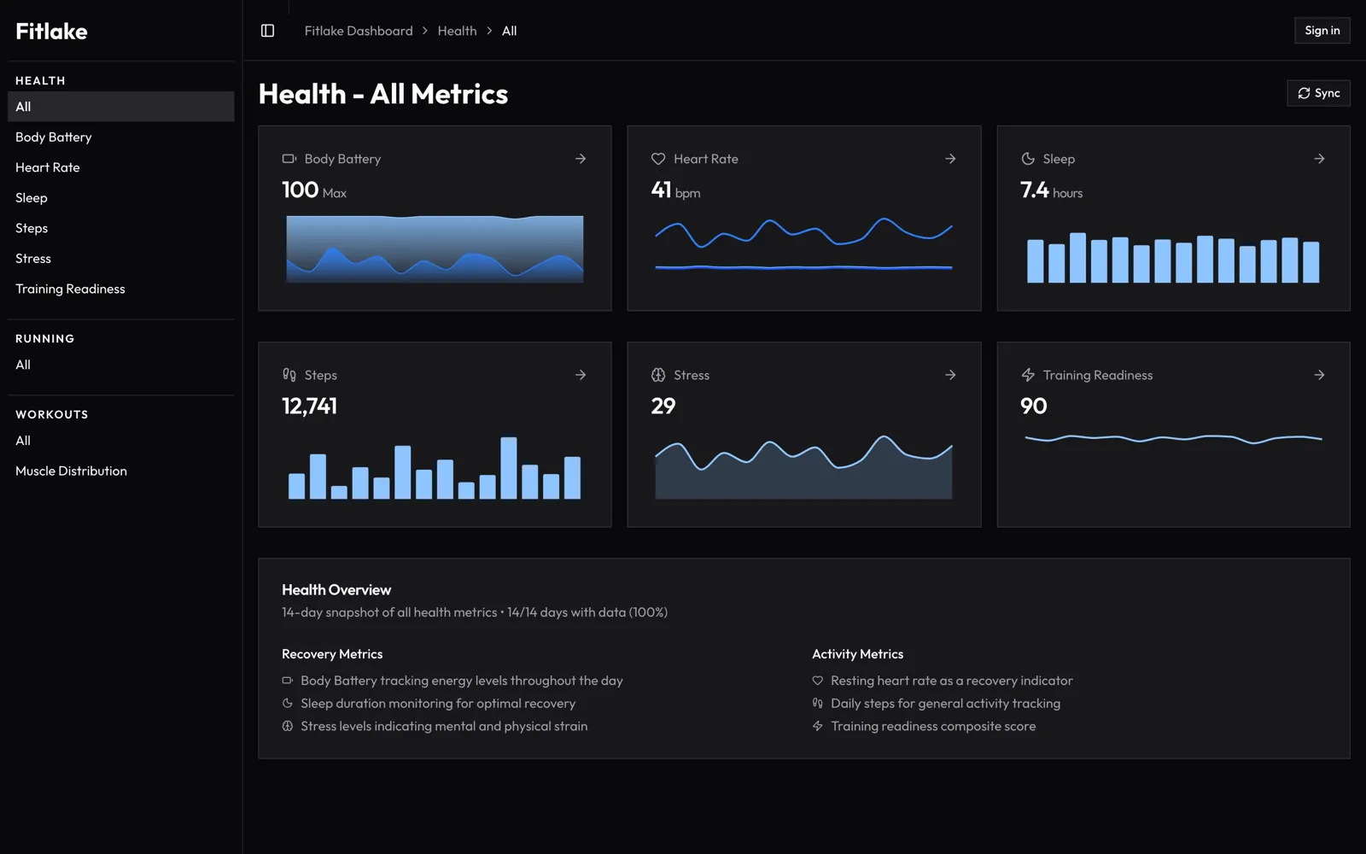This screenshot has height=854, width=1366.
Task: Click the Fitlake logo
Action: click(x=51, y=32)
